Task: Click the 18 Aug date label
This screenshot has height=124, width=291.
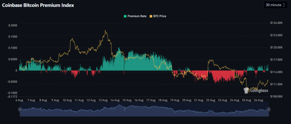Action: (x=163, y=100)
